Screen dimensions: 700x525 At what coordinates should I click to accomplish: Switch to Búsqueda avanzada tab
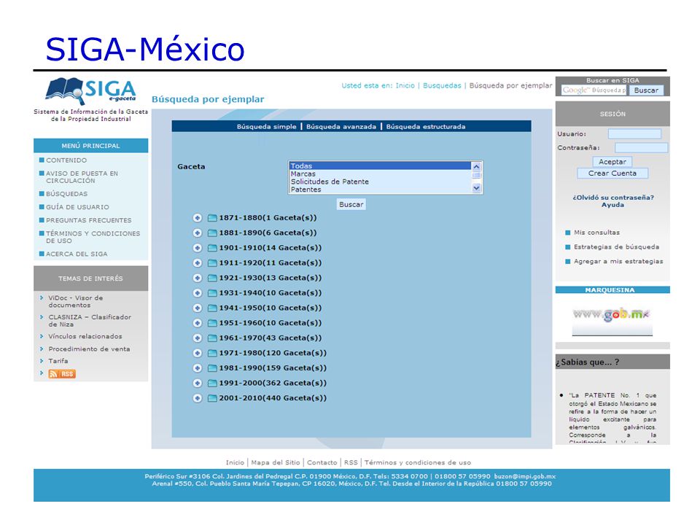coord(341,127)
